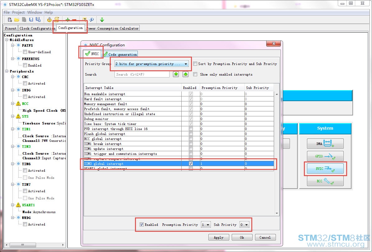Switch to the Pinout tab
The height and width of the screenshot is (252, 372).
click(x=11, y=28)
